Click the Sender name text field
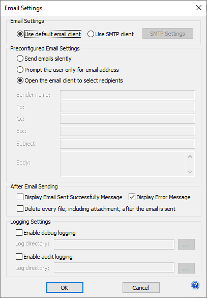Viewport: 207px width, 298px height. click(128, 95)
